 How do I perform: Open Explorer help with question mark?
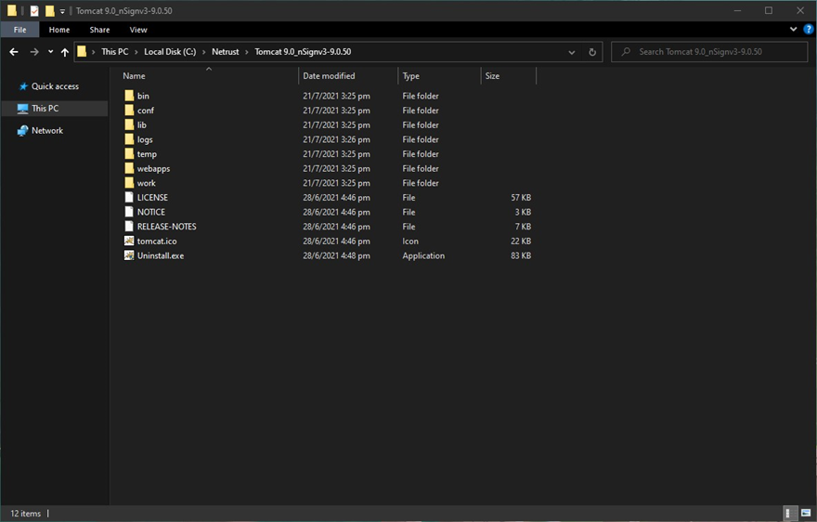[808, 29]
